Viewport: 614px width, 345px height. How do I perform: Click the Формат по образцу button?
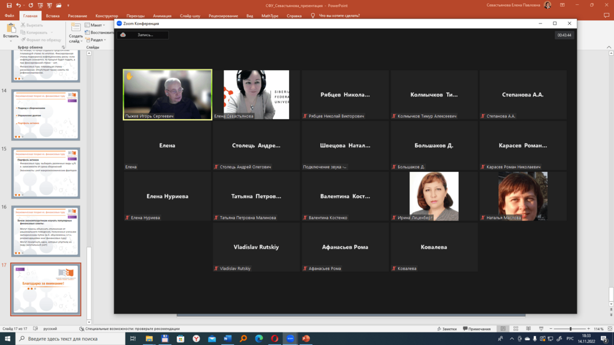click(41, 40)
